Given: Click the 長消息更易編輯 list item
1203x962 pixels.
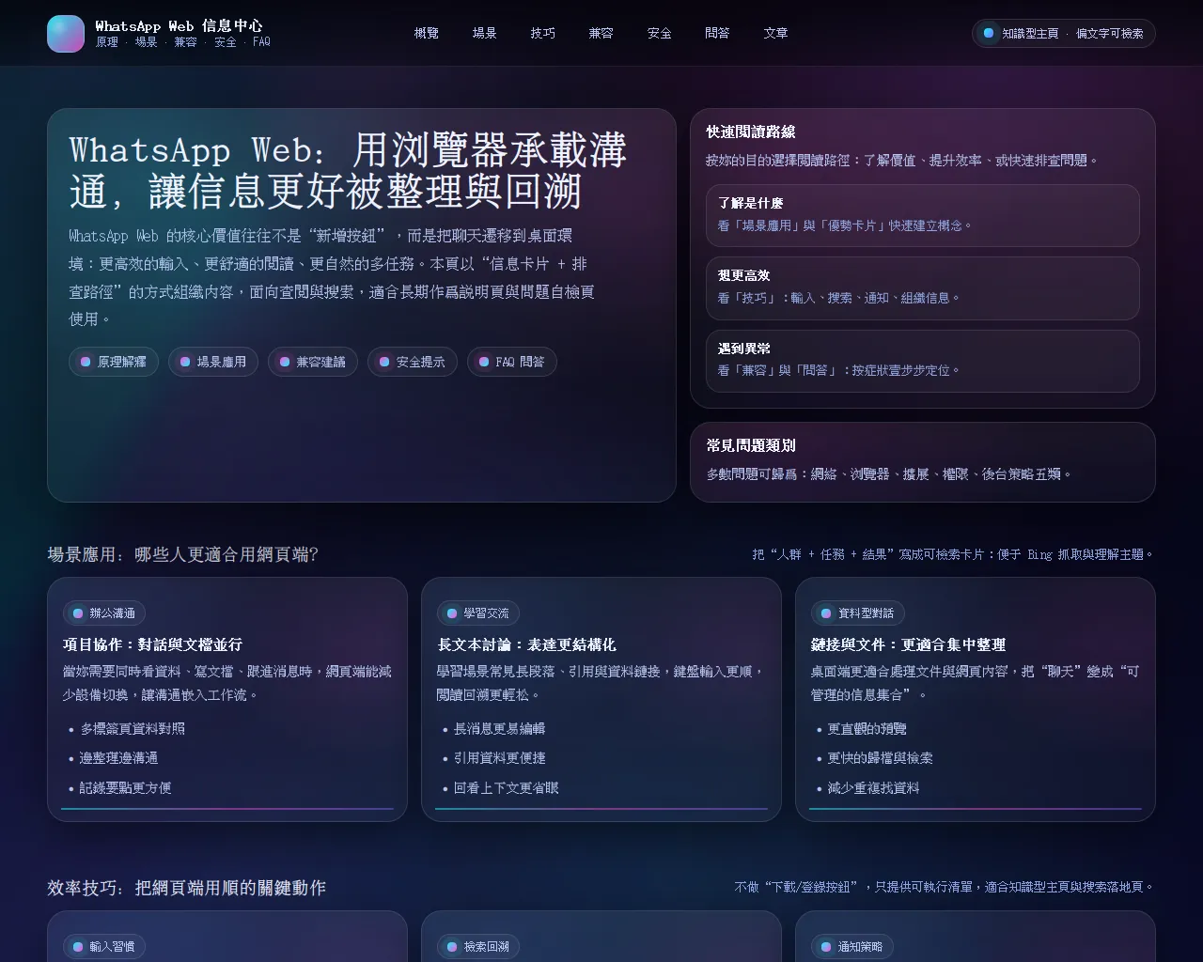Looking at the screenshot, I should click(x=499, y=729).
